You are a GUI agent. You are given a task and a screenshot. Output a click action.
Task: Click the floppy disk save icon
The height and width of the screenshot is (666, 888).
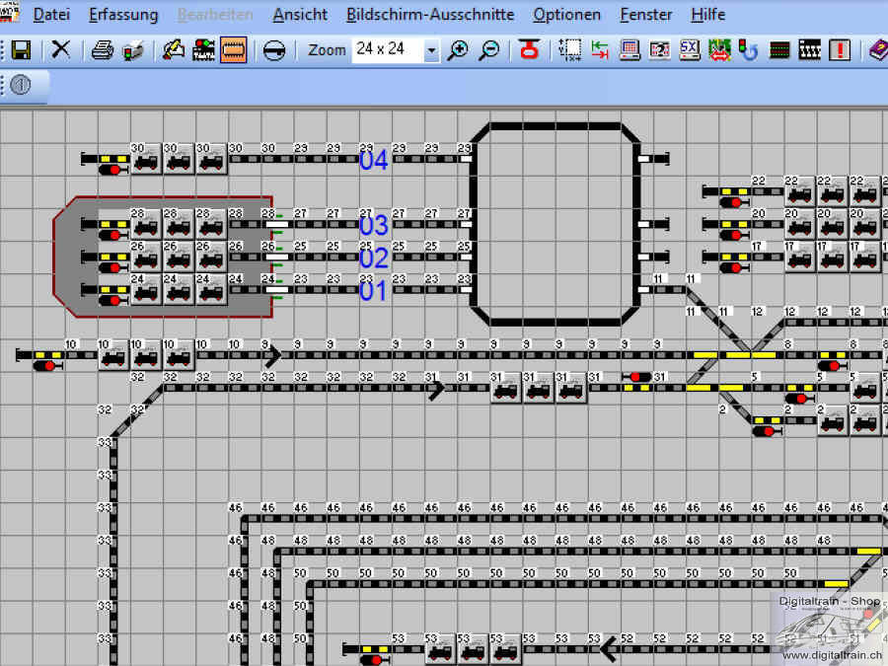(x=21, y=49)
